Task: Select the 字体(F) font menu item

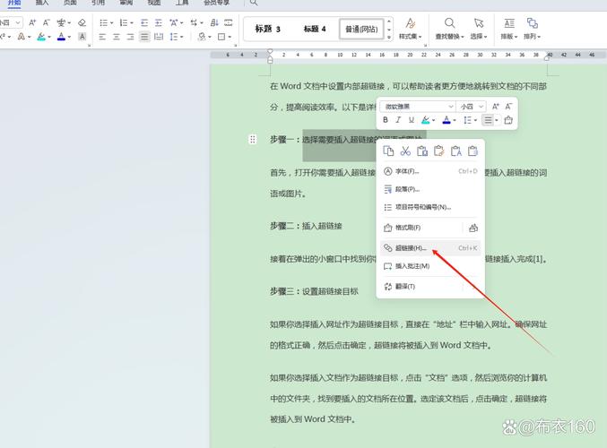Action: [x=430, y=171]
